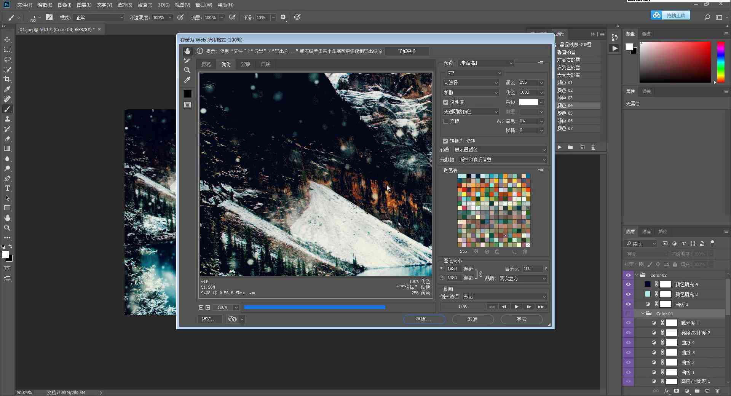Open the 扩散 dither method dropdown
The image size is (731, 396).
471,93
